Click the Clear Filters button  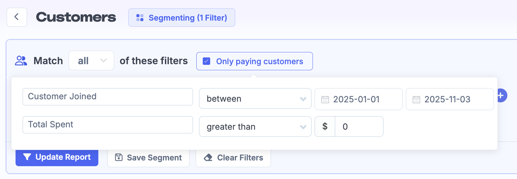click(233, 157)
